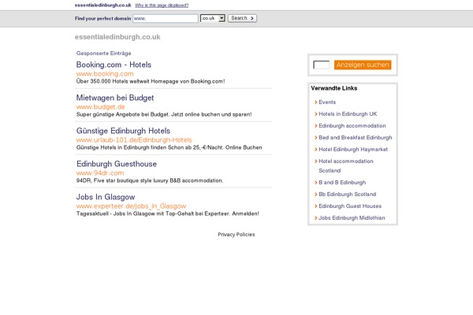473x315 pixels.
Task: Click the Search button for domains
Action: (242, 18)
